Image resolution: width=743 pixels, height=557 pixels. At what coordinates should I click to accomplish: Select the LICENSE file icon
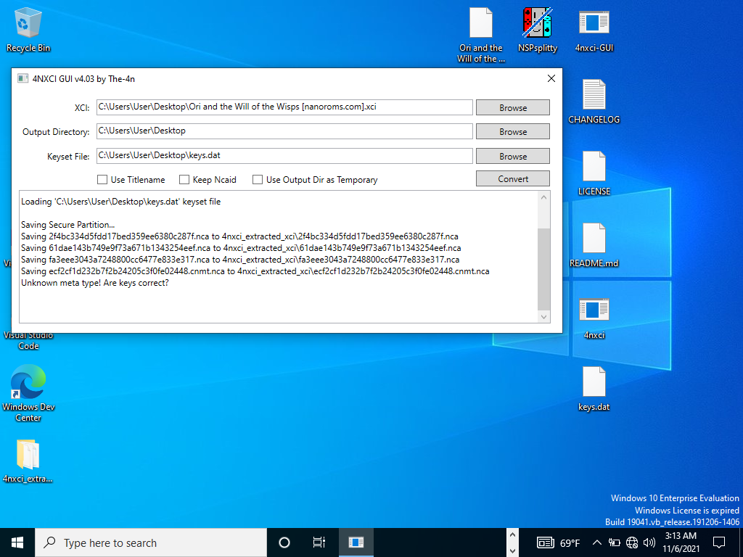[x=594, y=173]
